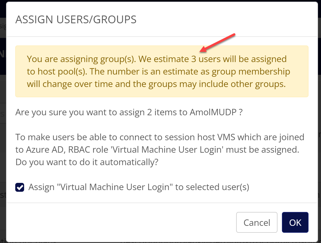
Task: Click "Do you want to do it automatically?"
Action: [87, 162]
